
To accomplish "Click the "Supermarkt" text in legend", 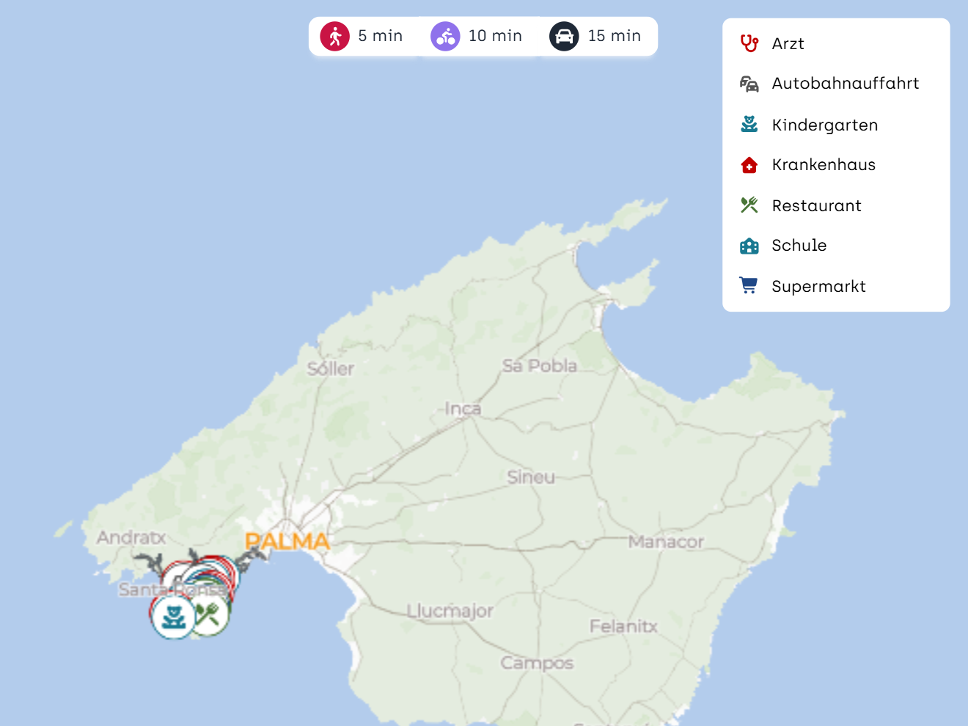I will click(818, 286).
